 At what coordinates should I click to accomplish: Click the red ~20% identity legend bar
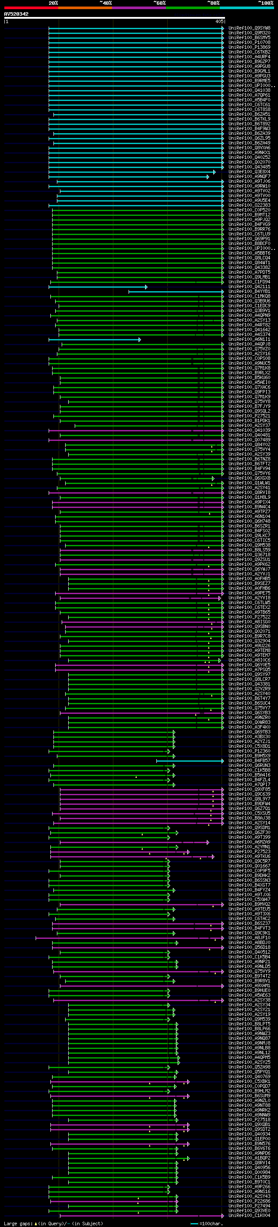click(31, 8)
